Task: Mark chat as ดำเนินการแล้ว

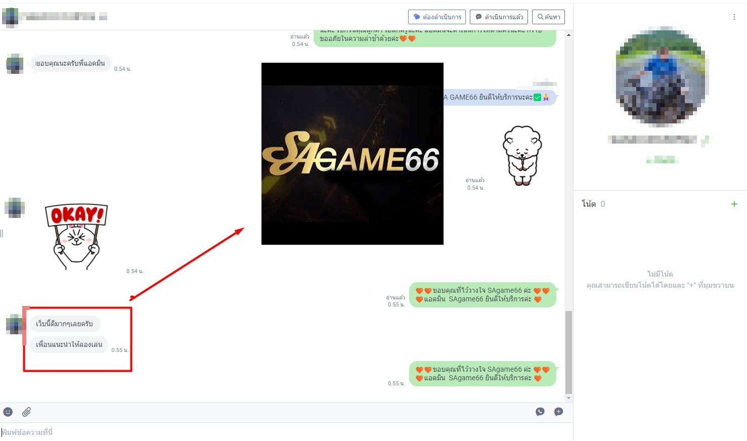Action: click(x=499, y=17)
